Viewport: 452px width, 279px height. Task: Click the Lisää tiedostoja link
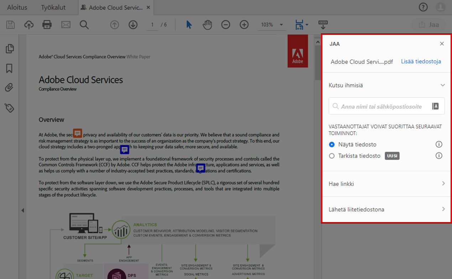421,61
